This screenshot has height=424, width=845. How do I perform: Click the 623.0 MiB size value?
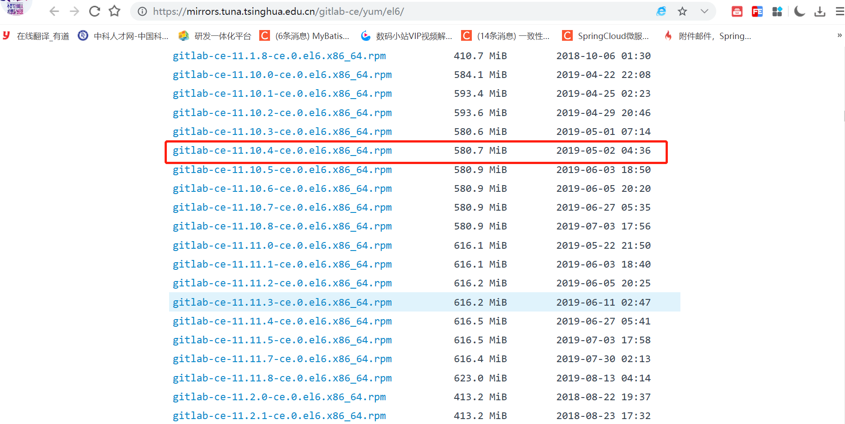pyautogui.click(x=480, y=378)
